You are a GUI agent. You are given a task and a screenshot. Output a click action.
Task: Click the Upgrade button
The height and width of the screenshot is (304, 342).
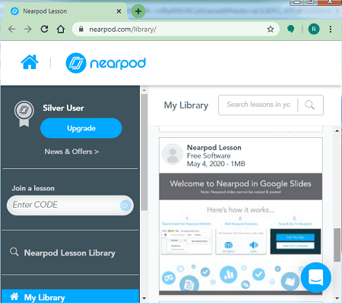pyautogui.click(x=81, y=128)
